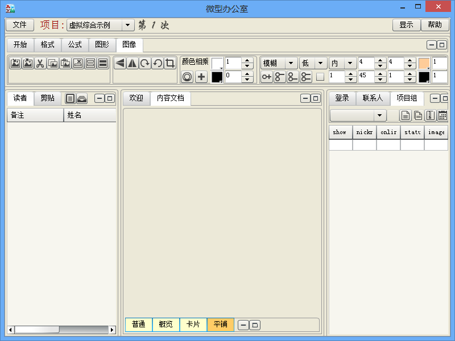Switch to the 联系人 tab

pos(373,98)
